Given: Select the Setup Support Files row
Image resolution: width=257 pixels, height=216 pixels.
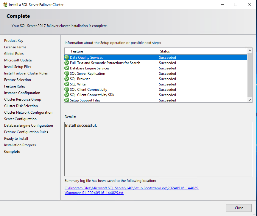Looking at the screenshot, I should pyautogui.click(x=156, y=100).
